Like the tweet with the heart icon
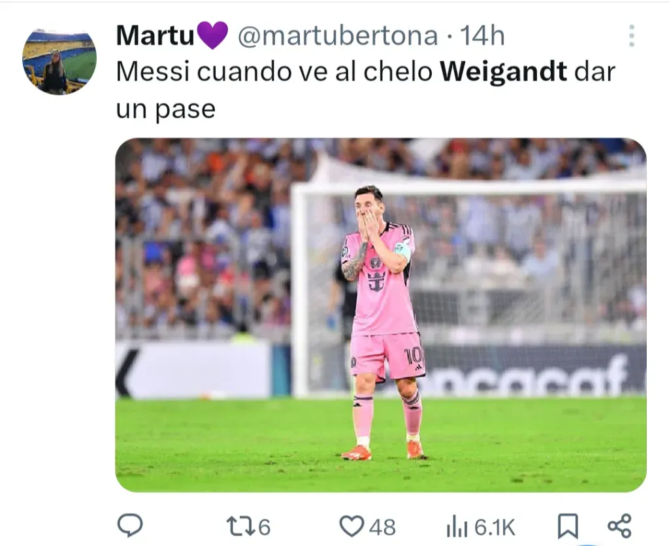 (351, 526)
